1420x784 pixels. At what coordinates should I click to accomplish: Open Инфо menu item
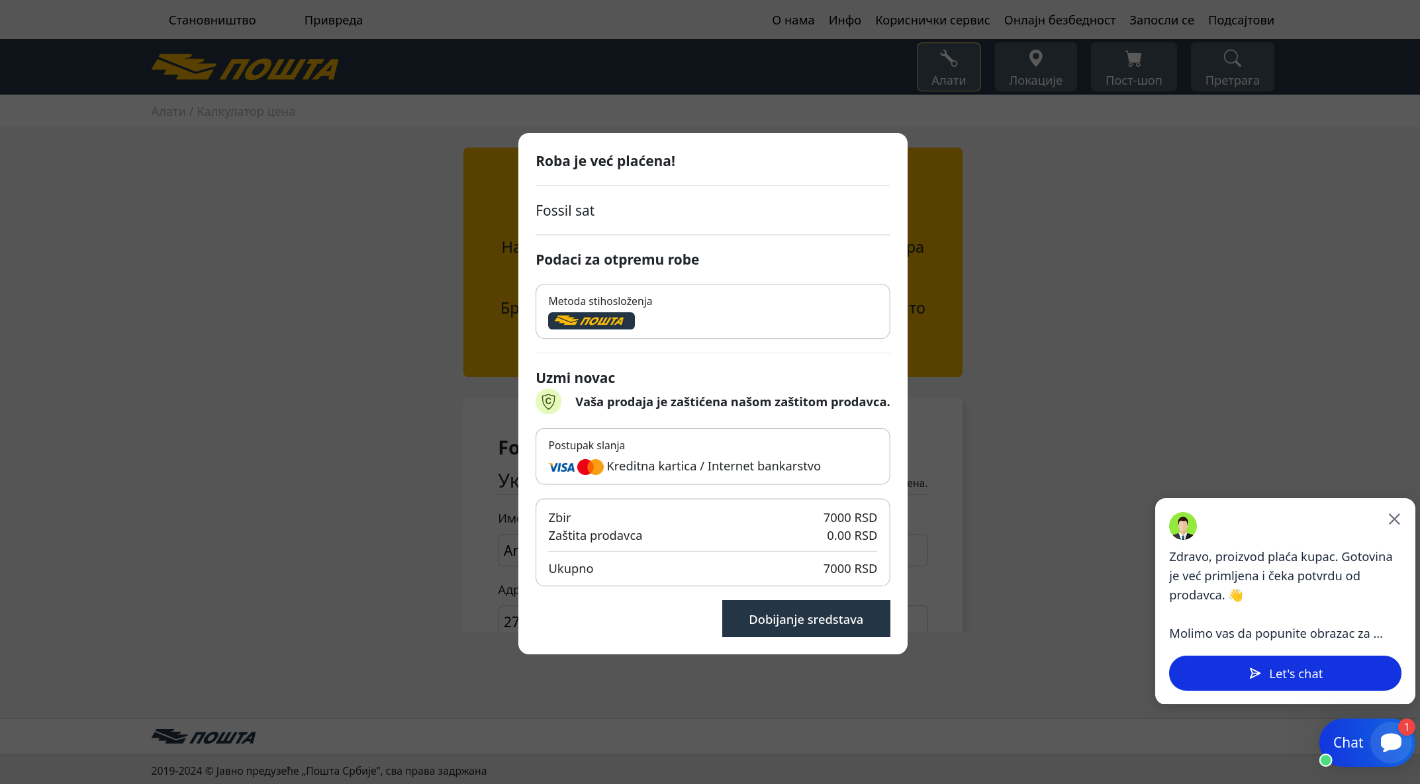tap(845, 20)
